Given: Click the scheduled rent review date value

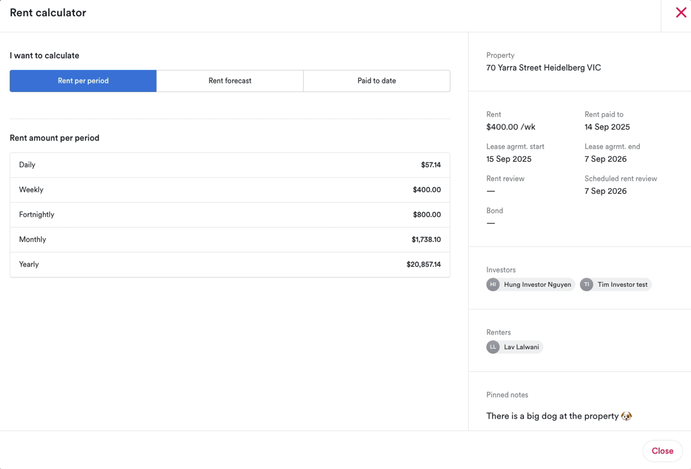Looking at the screenshot, I should point(606,191).
